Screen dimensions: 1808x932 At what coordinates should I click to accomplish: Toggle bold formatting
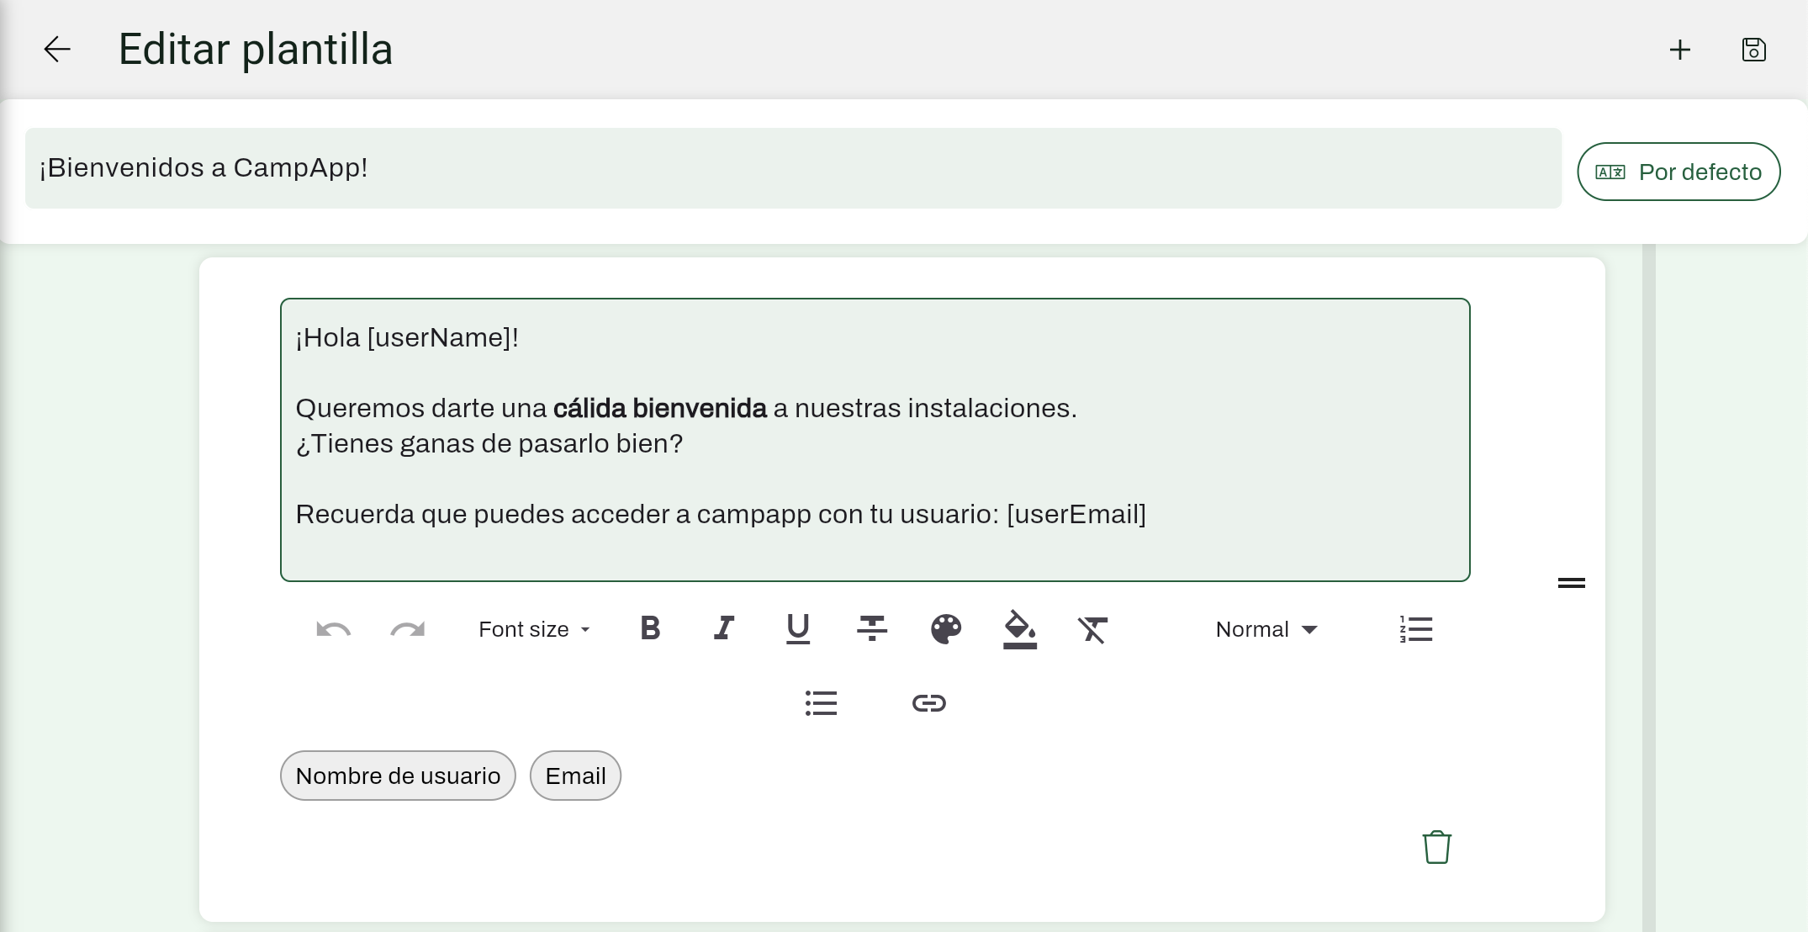click(650, 628)
